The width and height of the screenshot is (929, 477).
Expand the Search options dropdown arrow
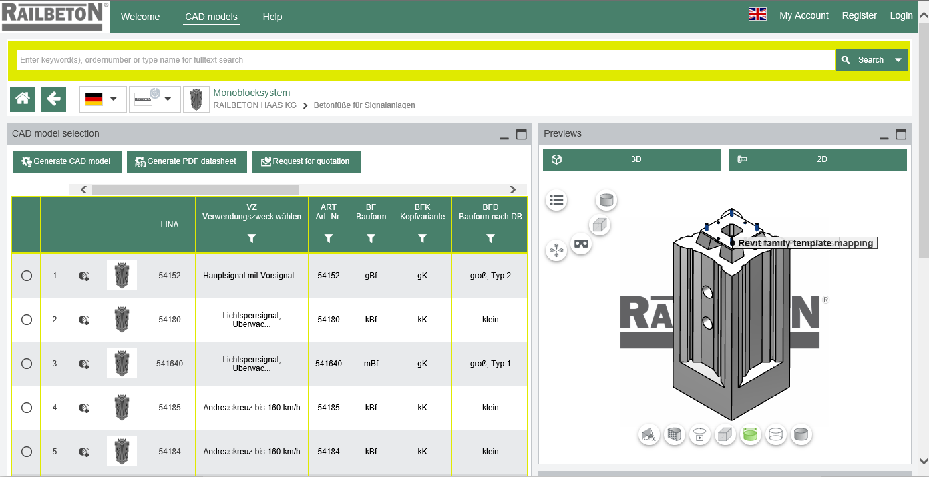point(898,60)
